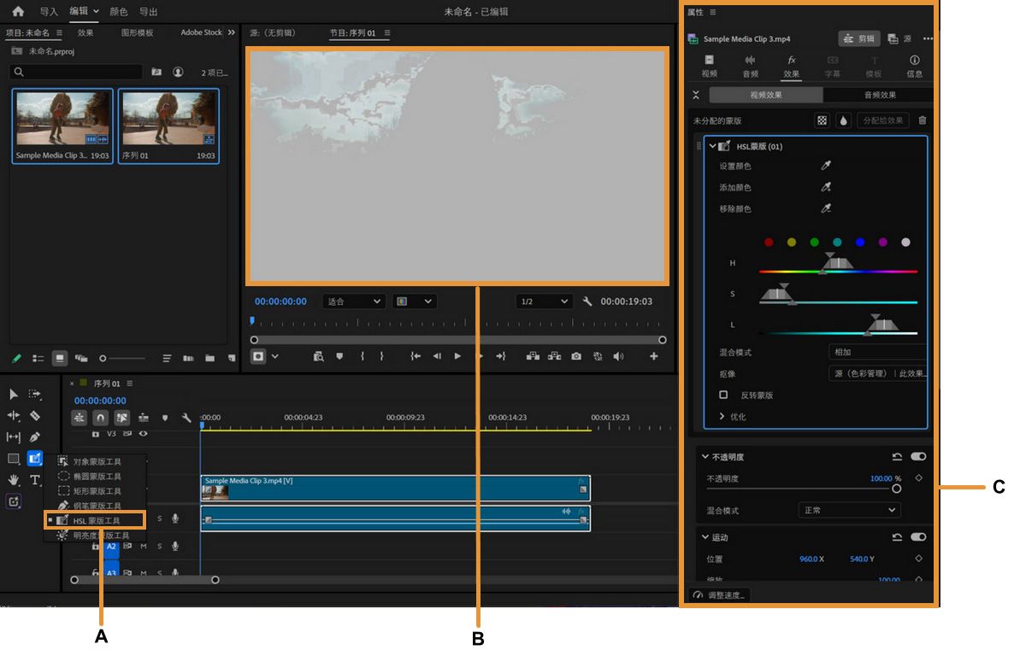Image resolution: width=1026 pixels, height=662 pixels.
Task: Toggle the audio mute speaker in monitor
Action: point(618,356)
